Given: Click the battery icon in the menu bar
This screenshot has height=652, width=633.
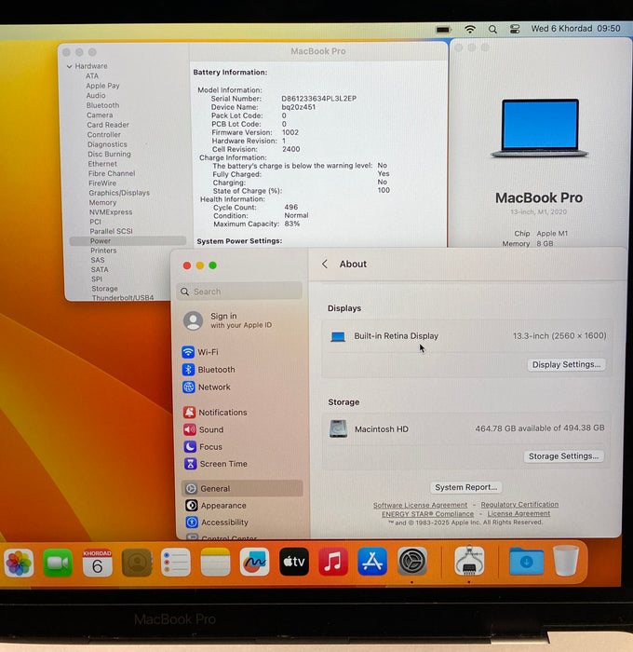Looking at the screenshot, I should (443, 30).
